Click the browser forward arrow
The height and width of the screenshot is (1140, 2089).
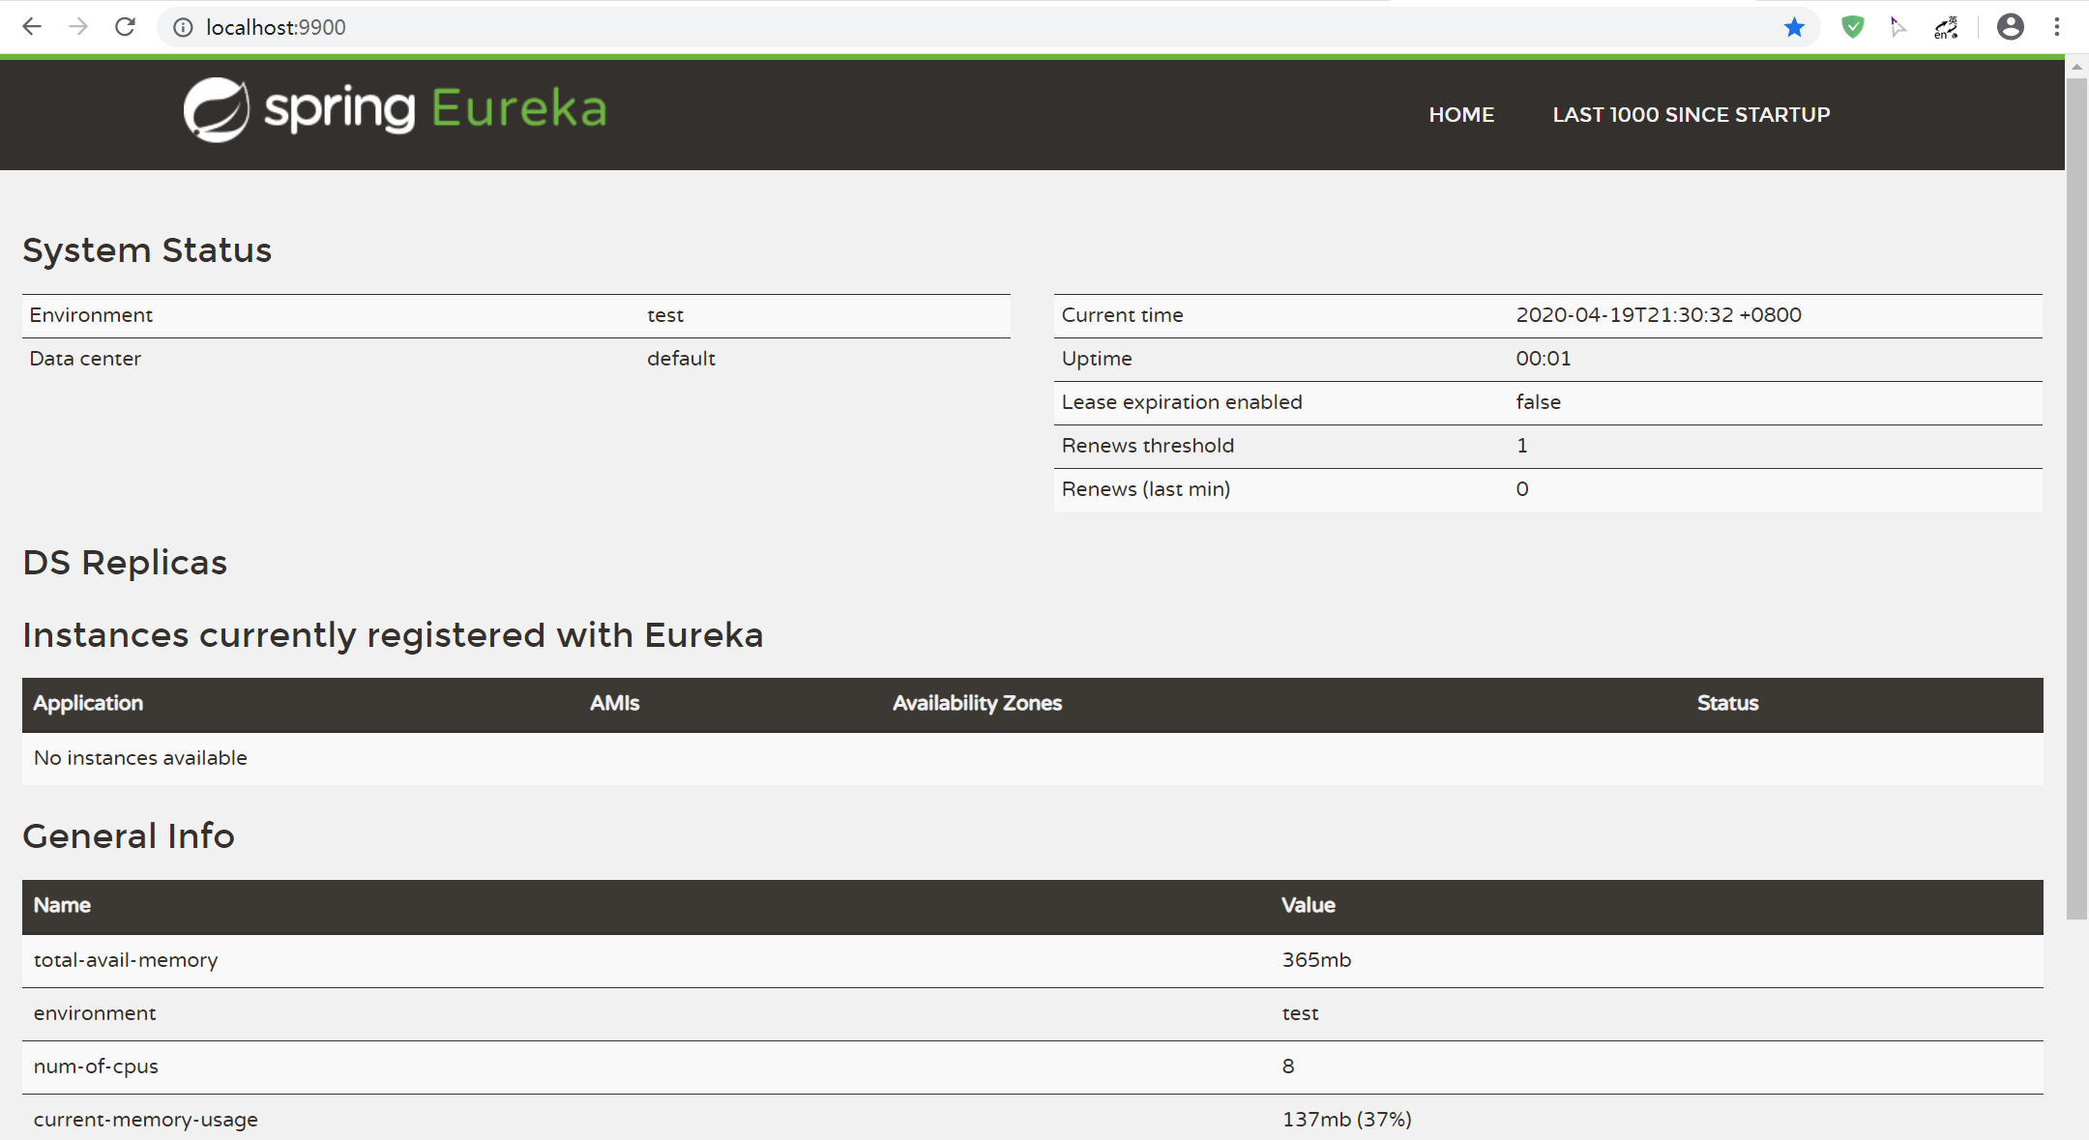click(x=78, y=27)
